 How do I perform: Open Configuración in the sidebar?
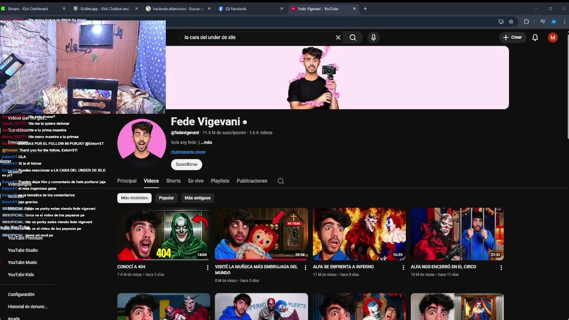tap(21, 294)
